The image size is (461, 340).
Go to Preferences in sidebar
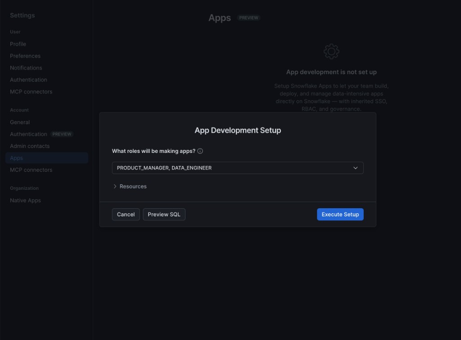point(25,56)
